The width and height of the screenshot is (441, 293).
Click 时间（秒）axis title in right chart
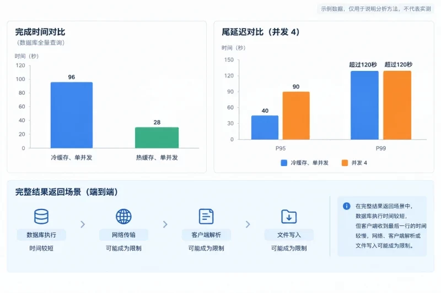233,48
